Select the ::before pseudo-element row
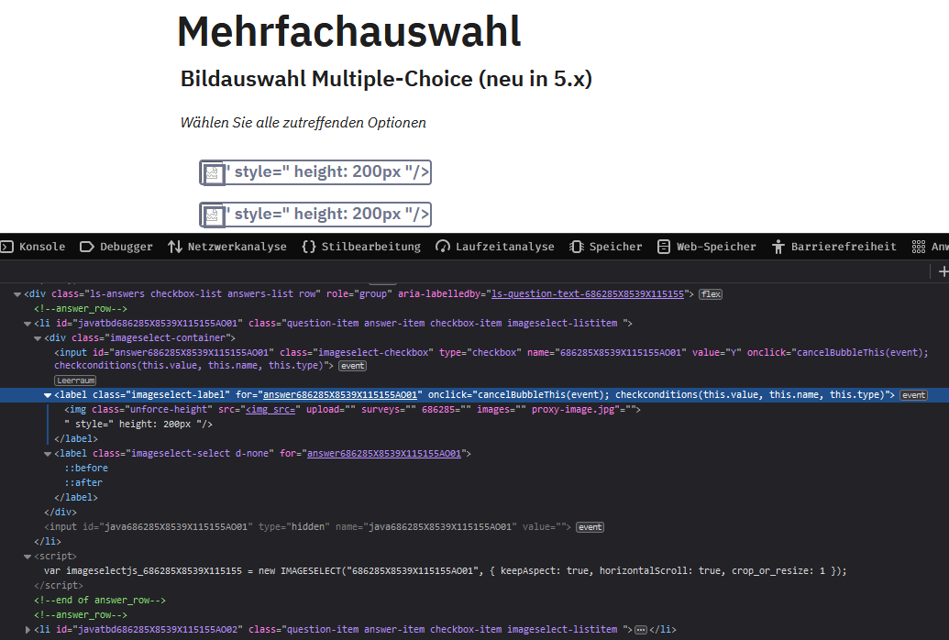The width and height of the screenshot is (949, 640). (x=86, y=468)
